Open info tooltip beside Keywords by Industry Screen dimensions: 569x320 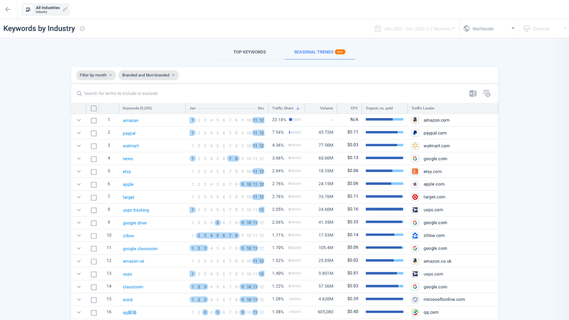pyautogui.click(x=82, y=29)
